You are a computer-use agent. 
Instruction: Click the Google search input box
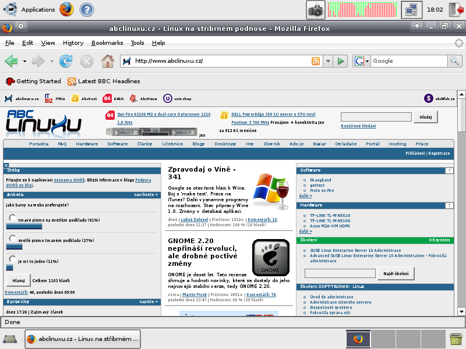click(409, 61)
